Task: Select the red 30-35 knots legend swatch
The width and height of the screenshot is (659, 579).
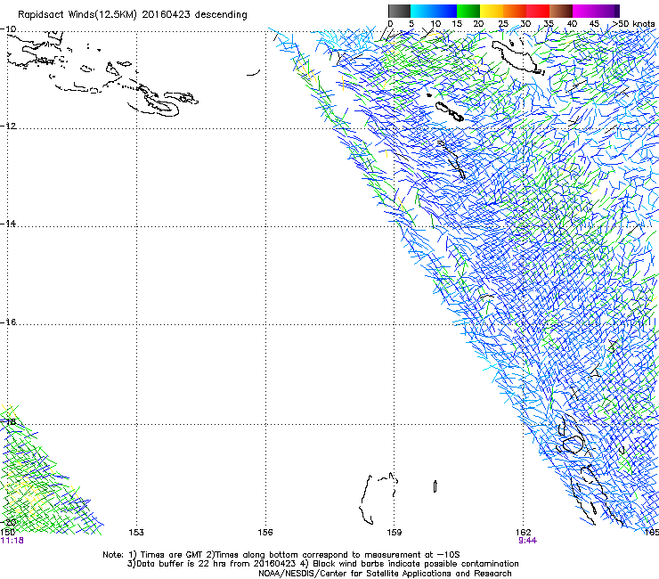Action: [538, 11]
